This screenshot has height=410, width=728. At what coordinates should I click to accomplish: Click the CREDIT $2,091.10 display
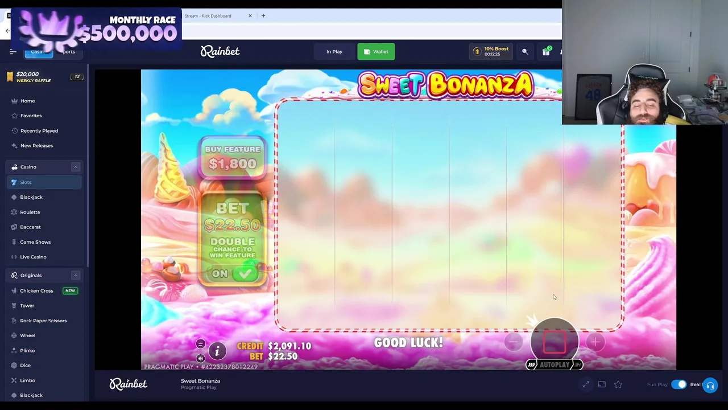pos(274,346)
